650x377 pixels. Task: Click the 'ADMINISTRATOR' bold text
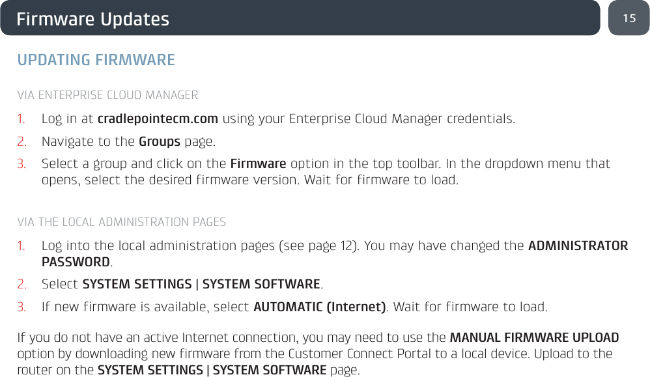pyautogui.click(x=578, y=245)
